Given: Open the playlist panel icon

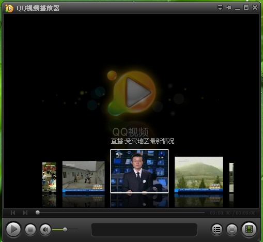Looking at the screenshot, I should tap(217, 230).
